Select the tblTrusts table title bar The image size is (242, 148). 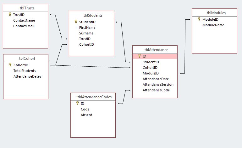[x=25, y=8]
